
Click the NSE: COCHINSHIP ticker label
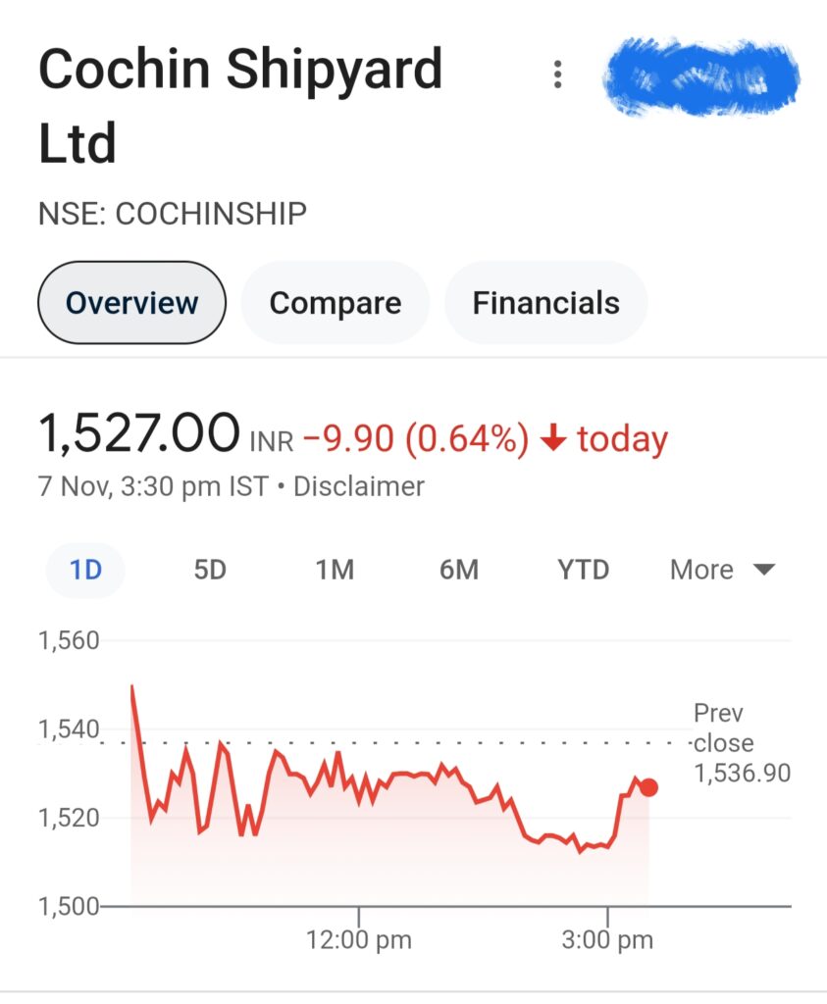173,213
